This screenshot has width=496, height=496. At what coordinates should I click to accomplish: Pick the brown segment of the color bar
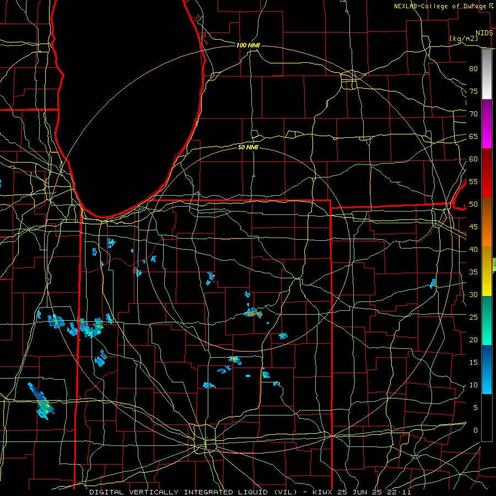(487, 210)
